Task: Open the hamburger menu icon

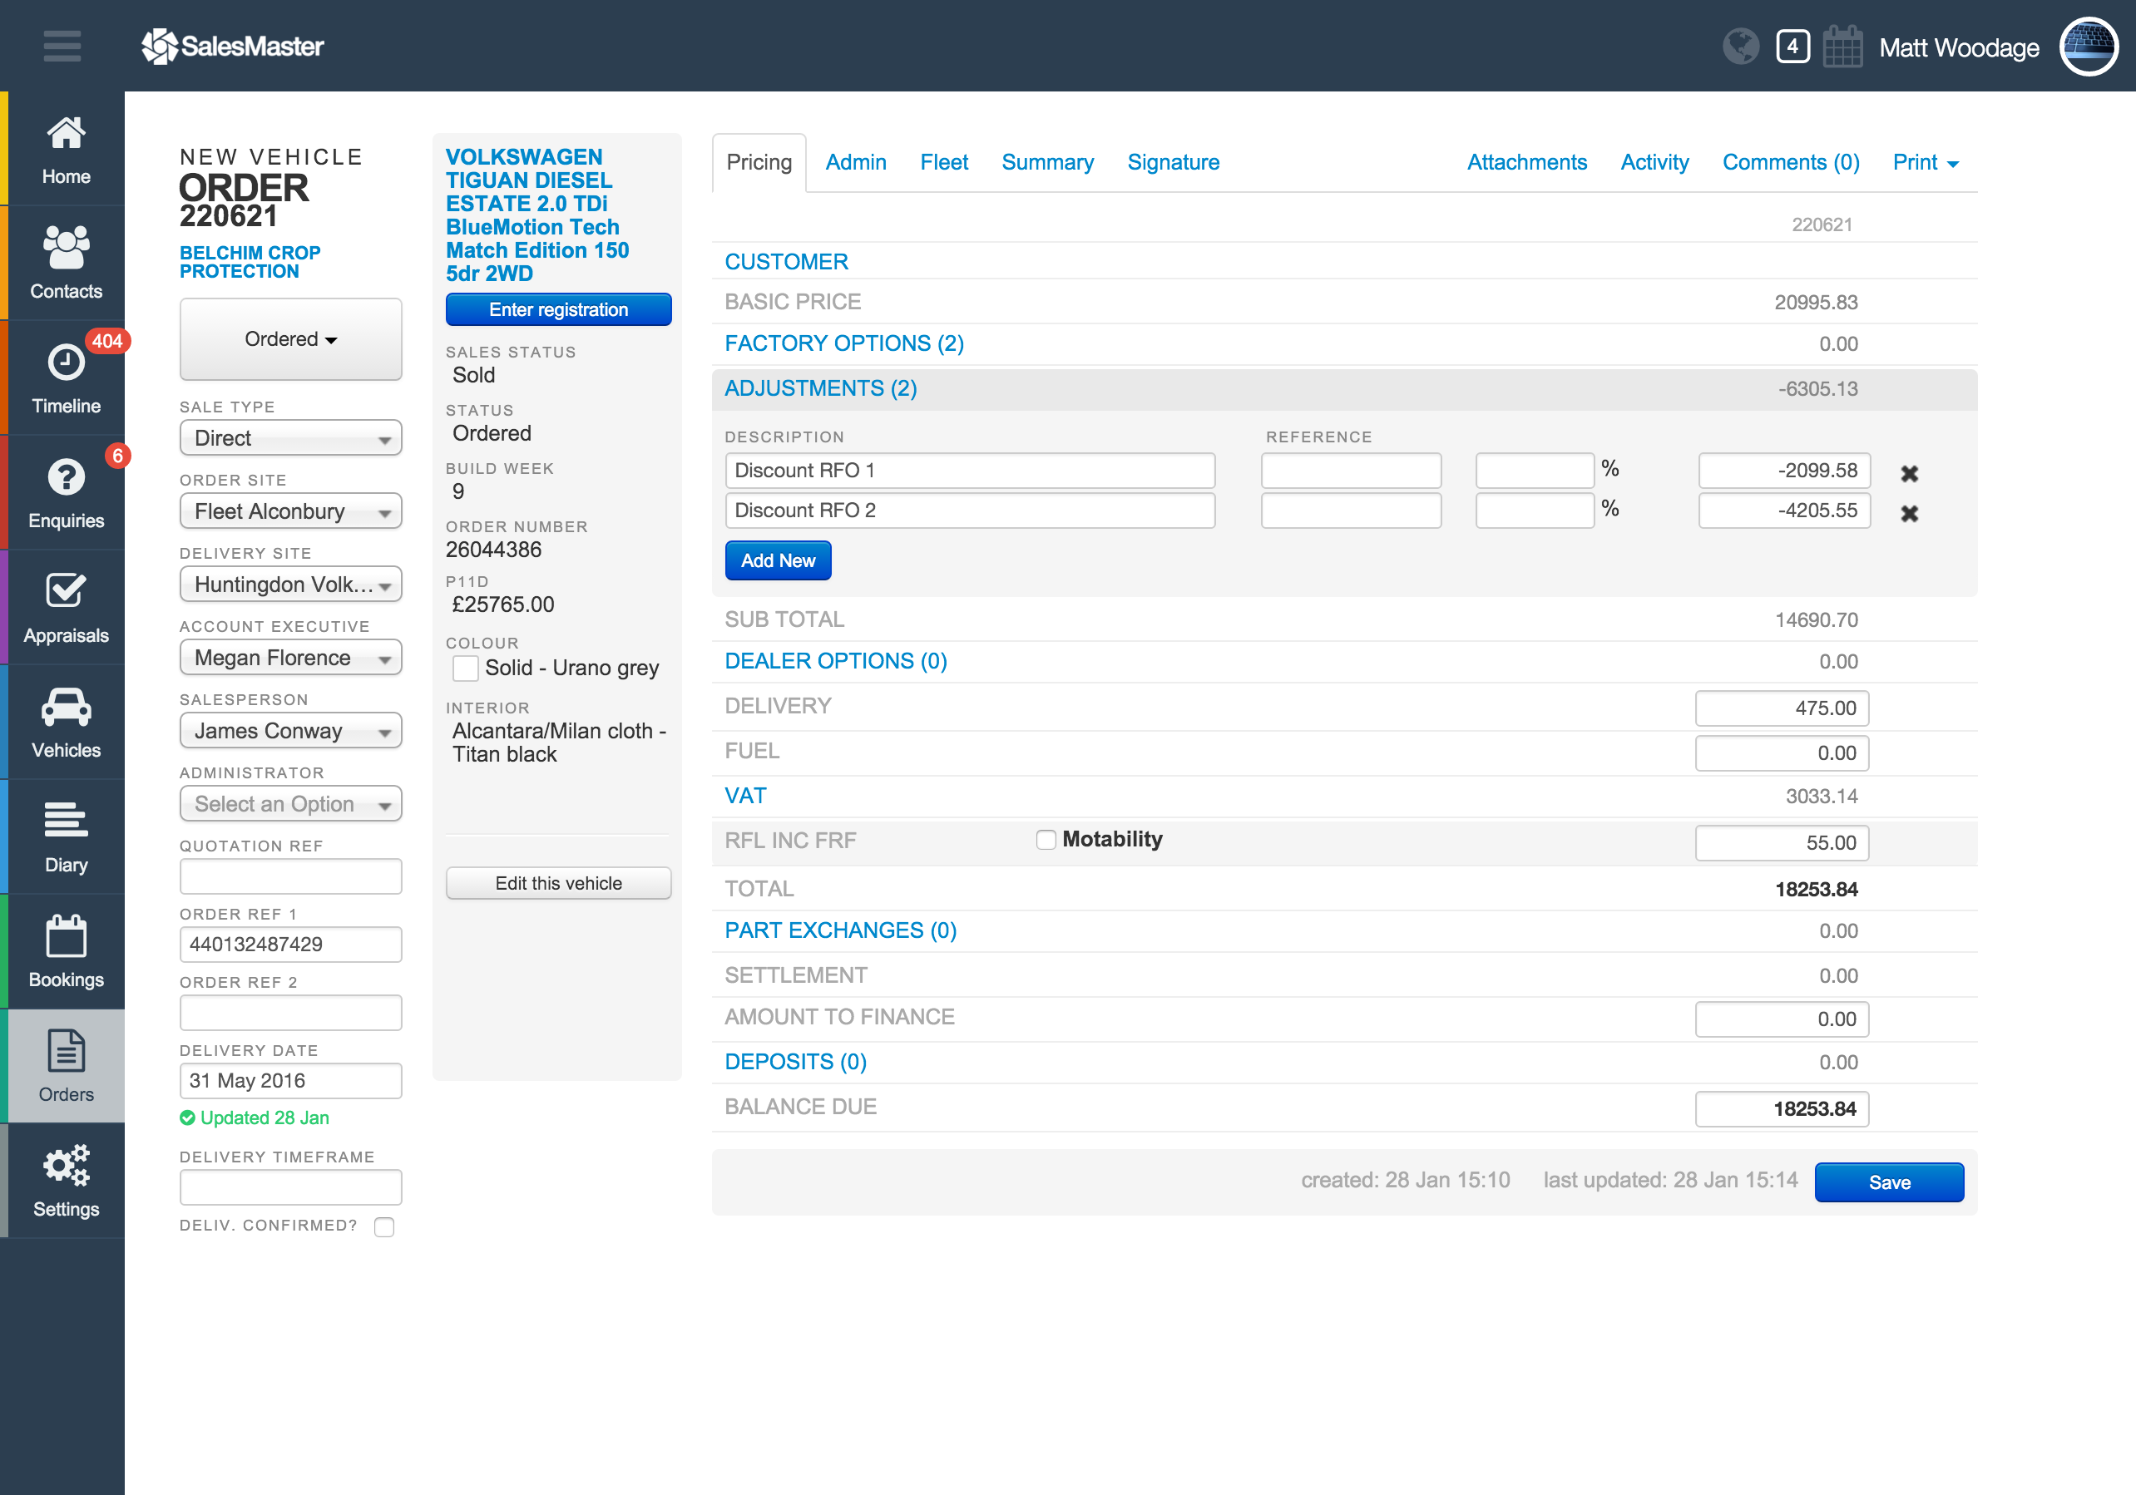Action: click(62, 46)
